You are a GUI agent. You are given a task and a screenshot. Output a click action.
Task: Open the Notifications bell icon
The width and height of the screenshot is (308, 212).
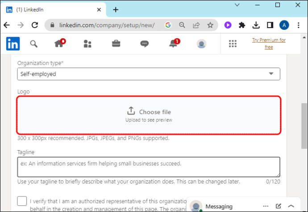coord(173,44)
